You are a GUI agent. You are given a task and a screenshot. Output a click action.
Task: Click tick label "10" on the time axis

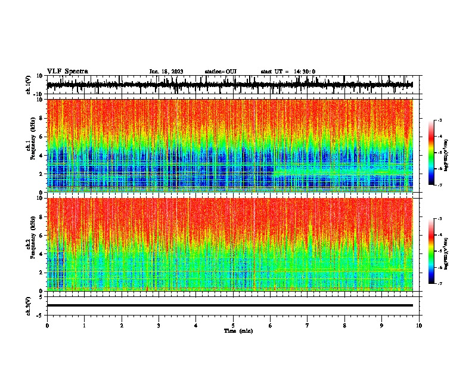point(419,326)
